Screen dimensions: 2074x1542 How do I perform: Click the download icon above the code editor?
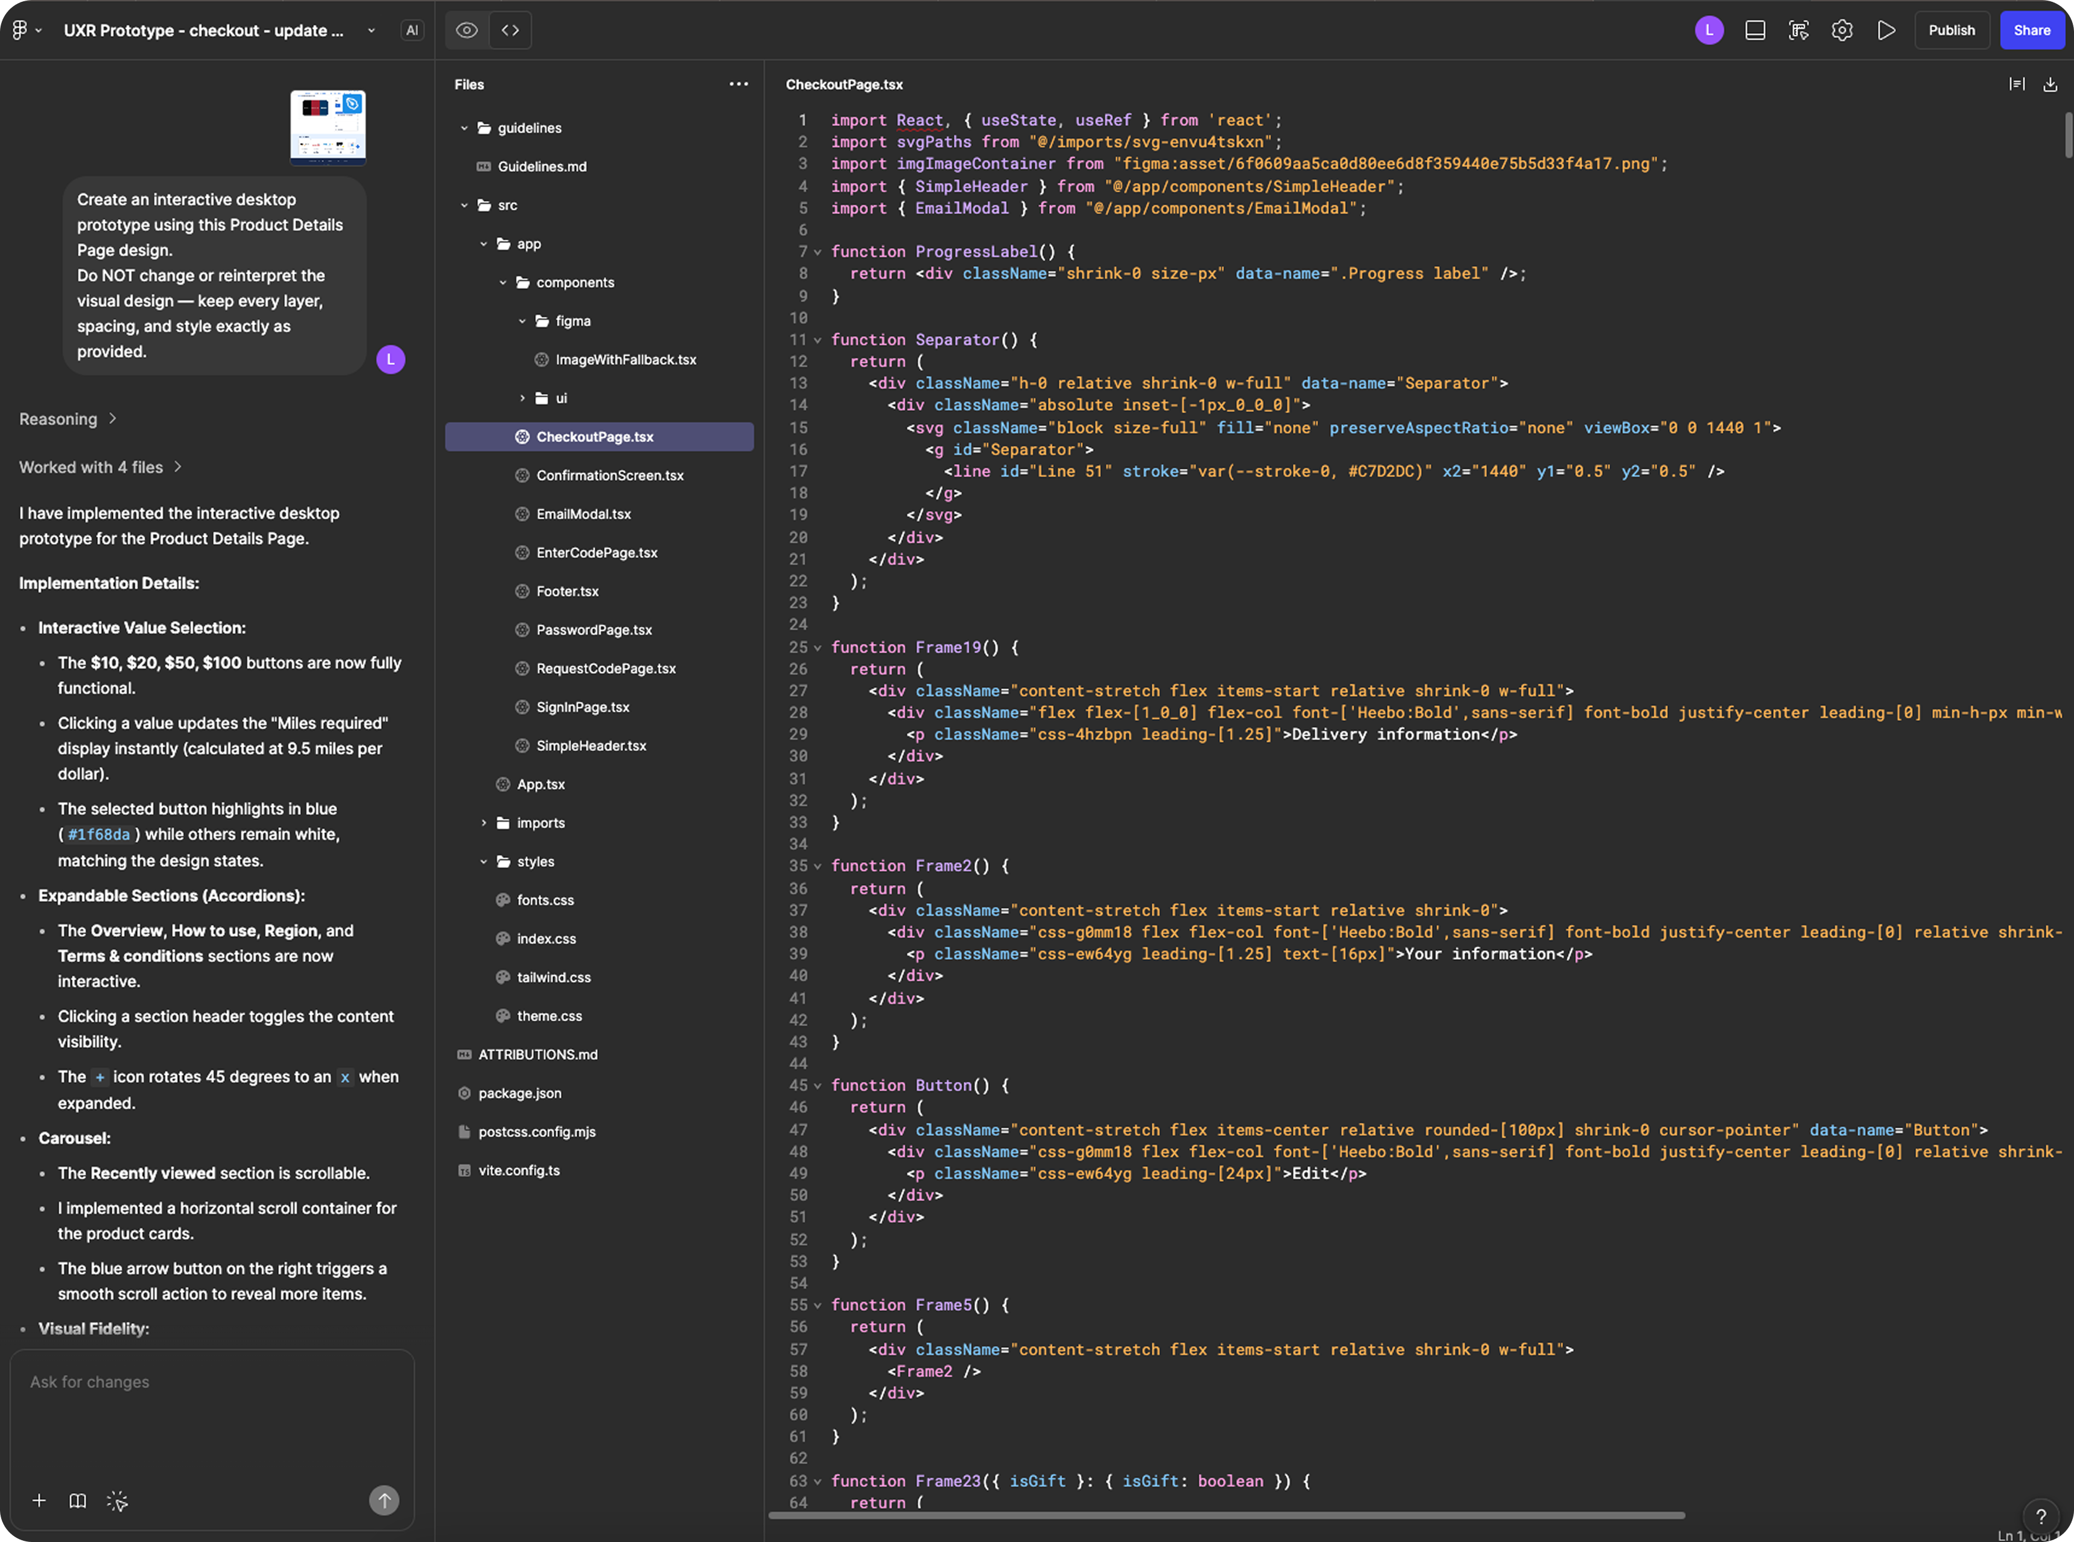coord(2050,84)
